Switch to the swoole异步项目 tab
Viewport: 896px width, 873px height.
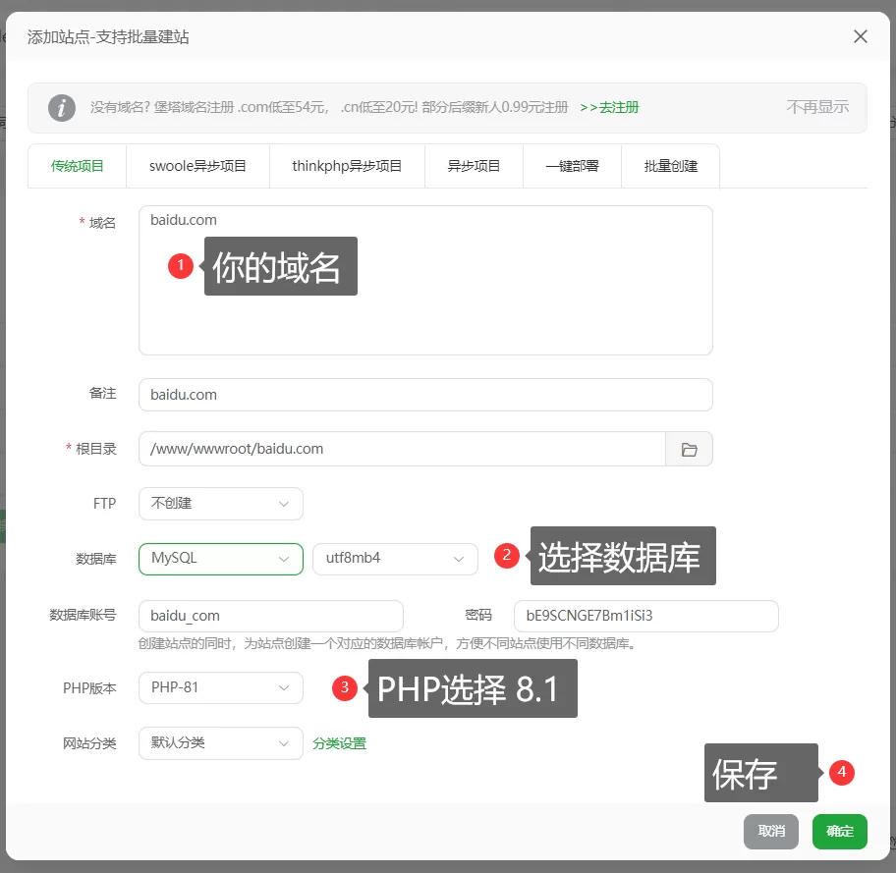[197, 165]
